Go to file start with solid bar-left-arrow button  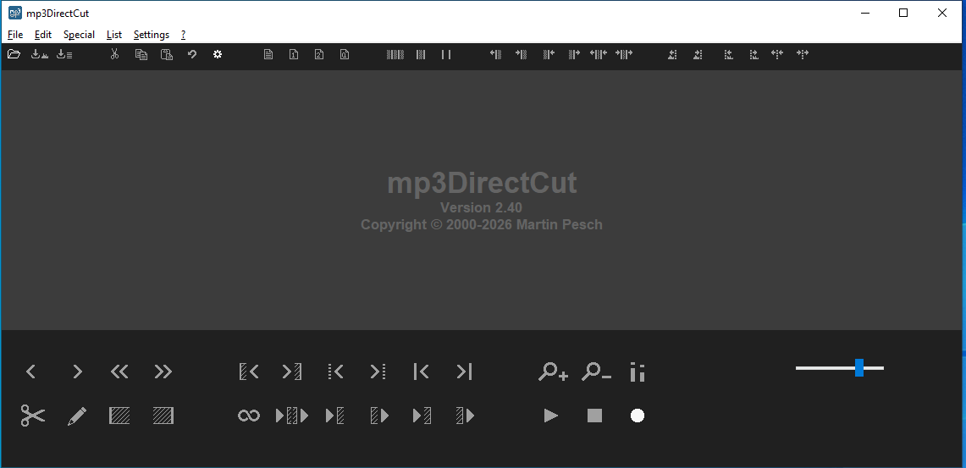[x=422, y=372]
